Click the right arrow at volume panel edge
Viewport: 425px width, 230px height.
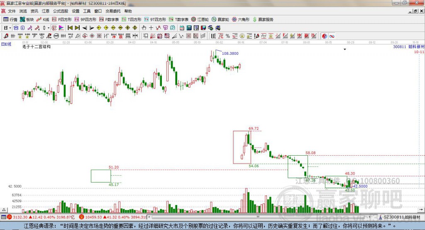pyautogui.click(x=421, y=210)
